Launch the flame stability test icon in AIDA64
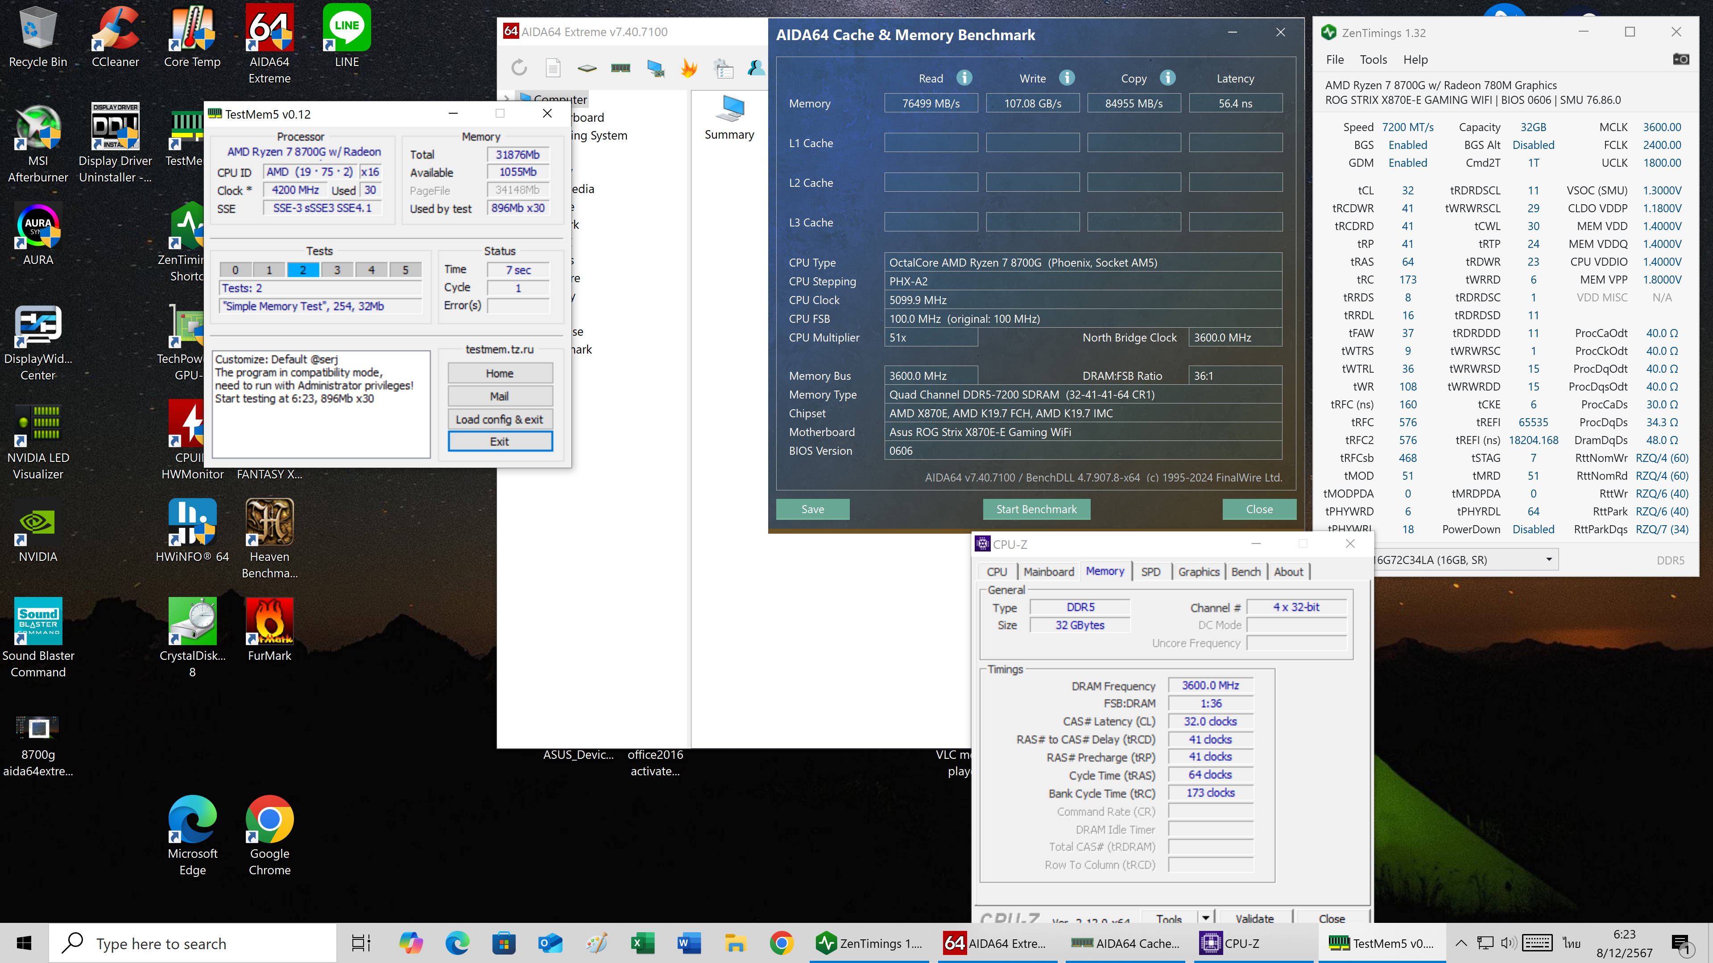This screenshot has height=963, width=1713. tap(689, 67)
